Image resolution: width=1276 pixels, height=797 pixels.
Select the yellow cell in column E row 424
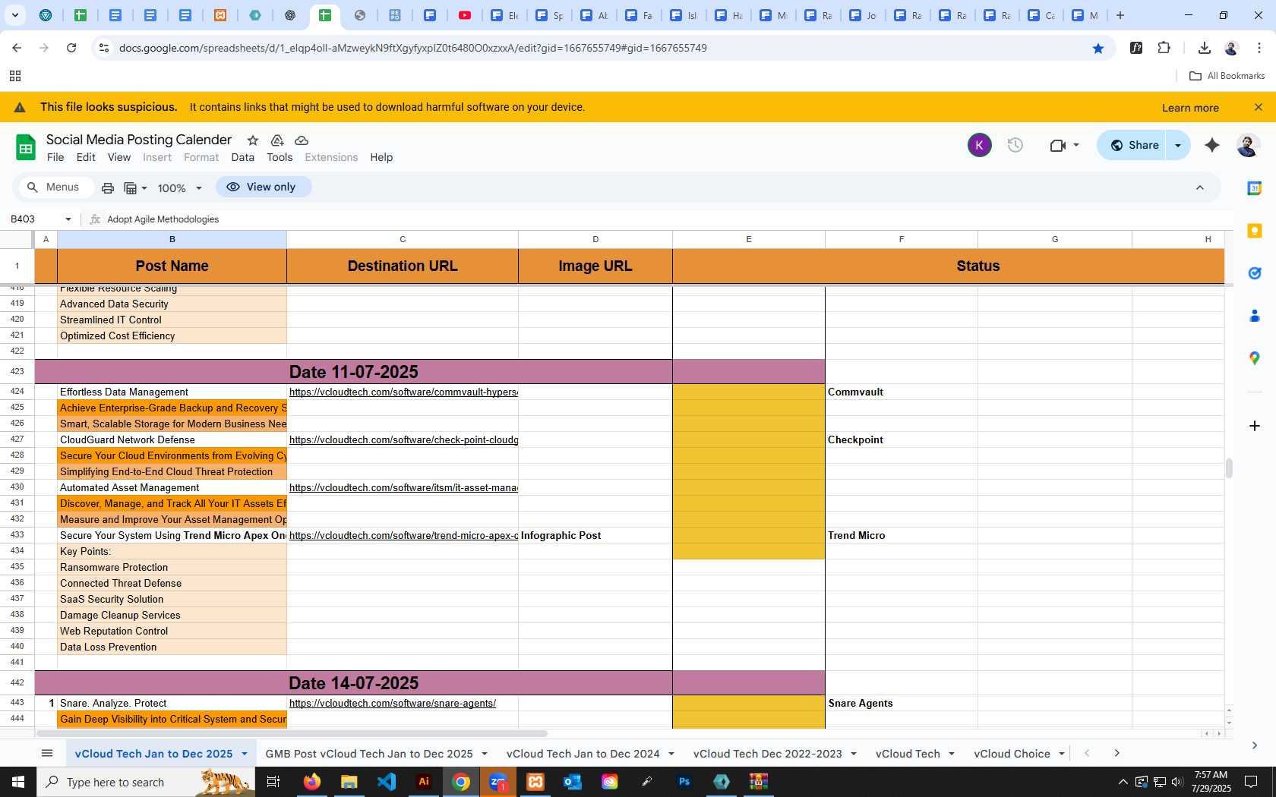point(748,392)
